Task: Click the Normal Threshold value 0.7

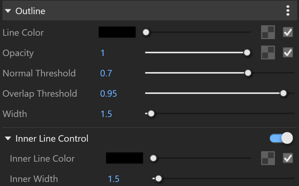Action: (106, 73)
